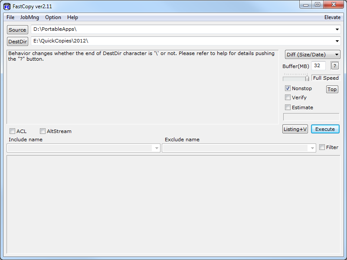347x260 pixels.
Task: Open the Include name dropdown
Action: tap(157, 148)
